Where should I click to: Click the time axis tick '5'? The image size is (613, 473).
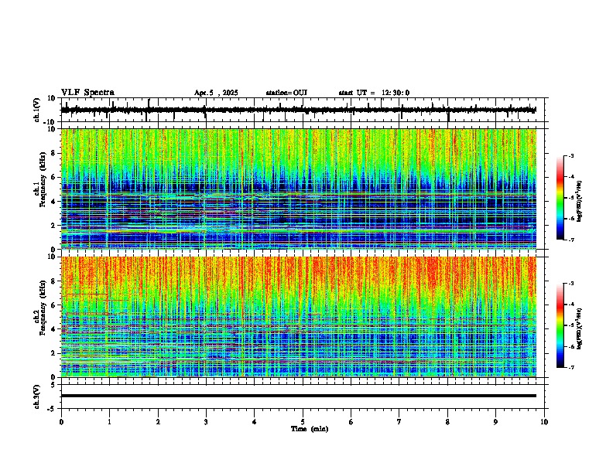tap(303, 422)
